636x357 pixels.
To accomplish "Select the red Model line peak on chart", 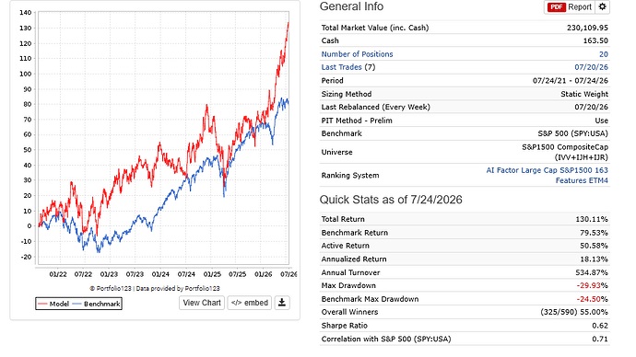I will 288,23.
